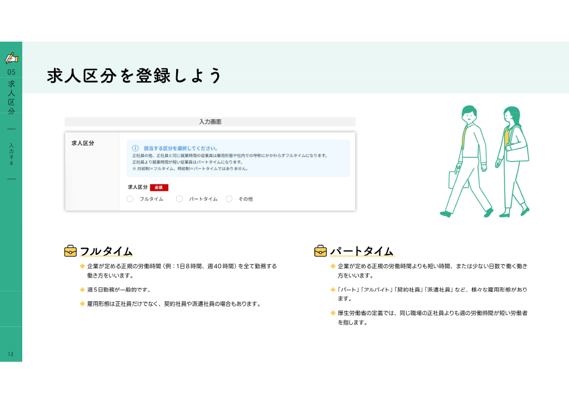Click the writing hand icon in the sidebar
The width and height of the screenshot is (569, 403).
pos(11,58)
